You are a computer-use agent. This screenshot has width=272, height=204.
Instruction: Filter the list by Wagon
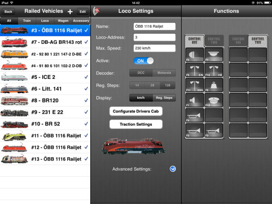tap(63, 21)
